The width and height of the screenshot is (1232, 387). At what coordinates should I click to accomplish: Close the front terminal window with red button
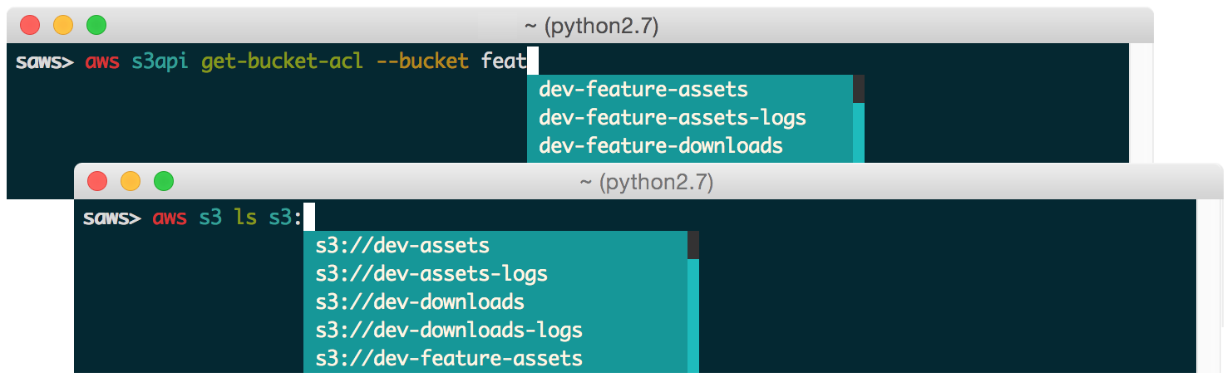(97, 180)
